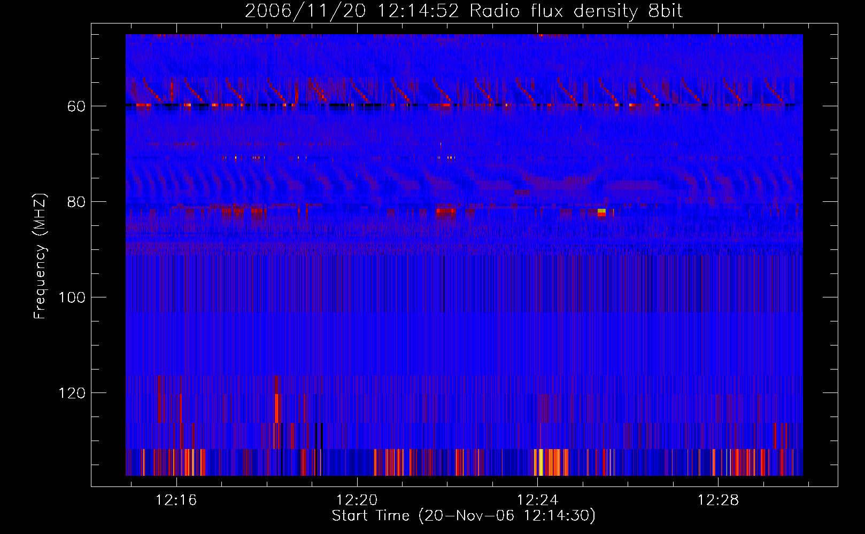This screenshot has height=534, width=865.
Task: Click the 12:28 time tick label
Action: click(x=718, y=500)
